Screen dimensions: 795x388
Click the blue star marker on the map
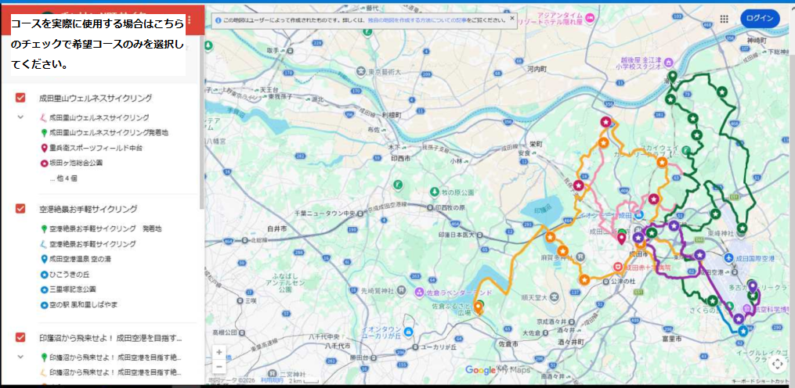tap(743, 331)
